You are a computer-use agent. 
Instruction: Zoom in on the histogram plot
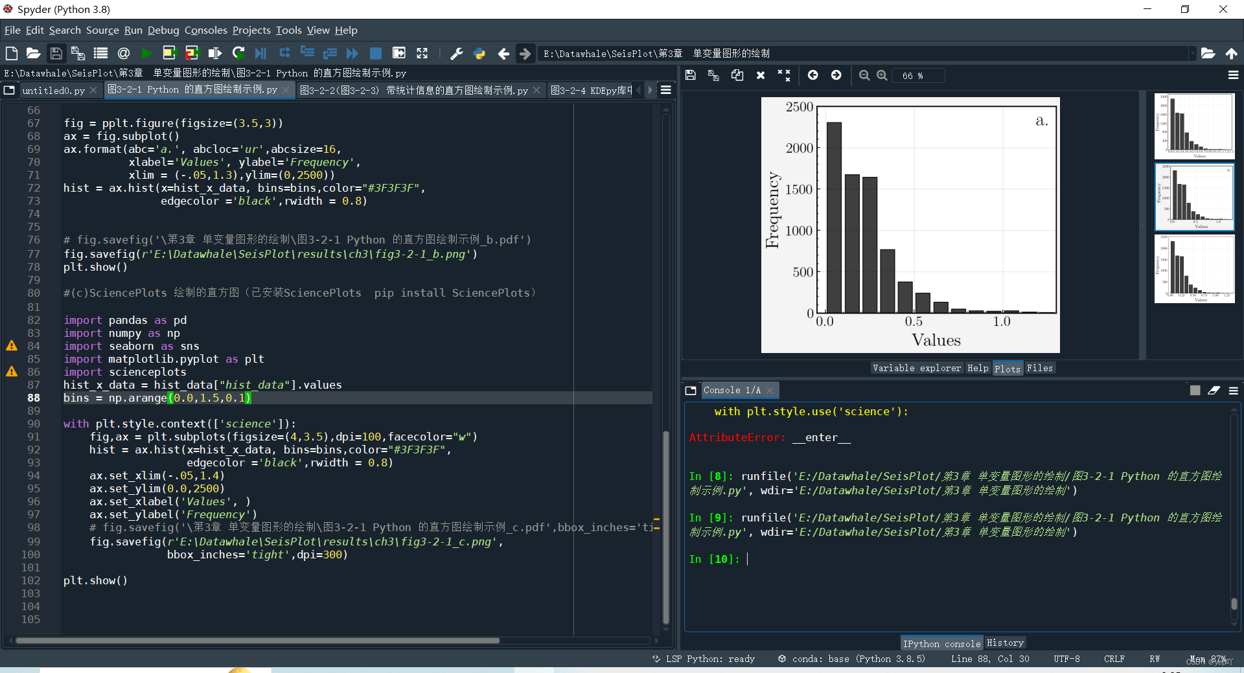882,75
